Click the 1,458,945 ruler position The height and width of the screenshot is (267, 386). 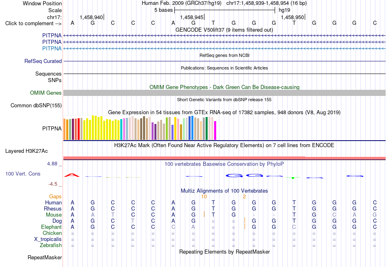(191, 17)
